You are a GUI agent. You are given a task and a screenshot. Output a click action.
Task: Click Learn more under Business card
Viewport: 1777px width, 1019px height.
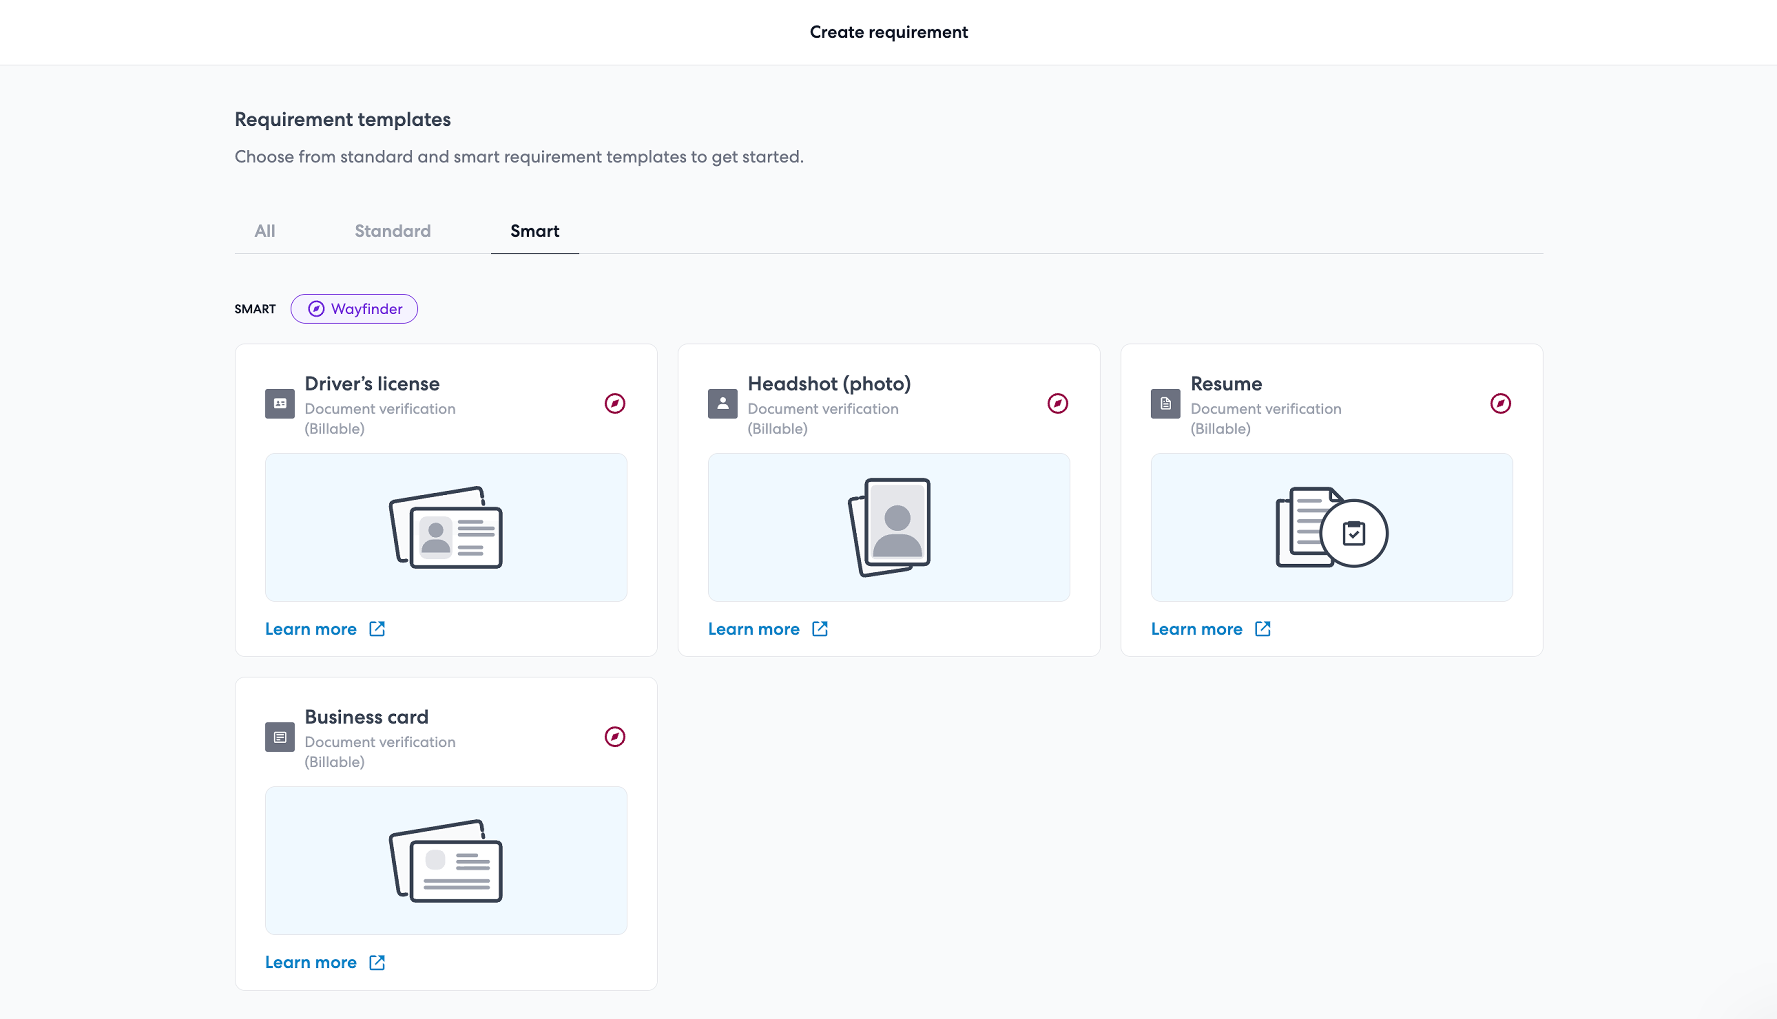[x=311, y=962]
